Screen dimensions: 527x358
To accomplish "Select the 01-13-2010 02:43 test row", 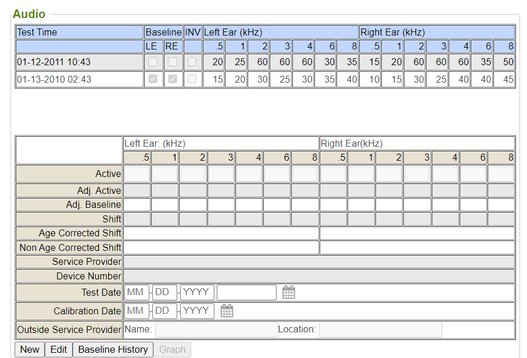I will coord(54,79).
